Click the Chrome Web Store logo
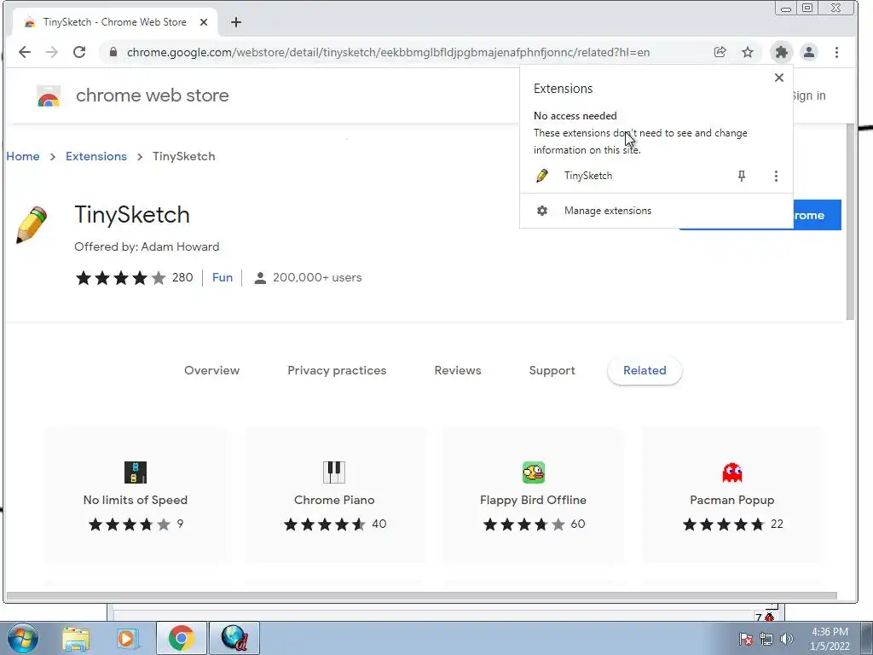873x655 pixels. 49,96
